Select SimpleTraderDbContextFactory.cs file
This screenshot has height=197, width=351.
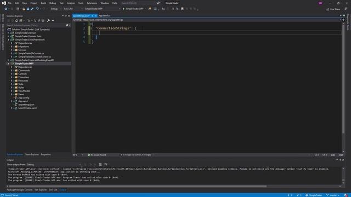pos(35,57)
